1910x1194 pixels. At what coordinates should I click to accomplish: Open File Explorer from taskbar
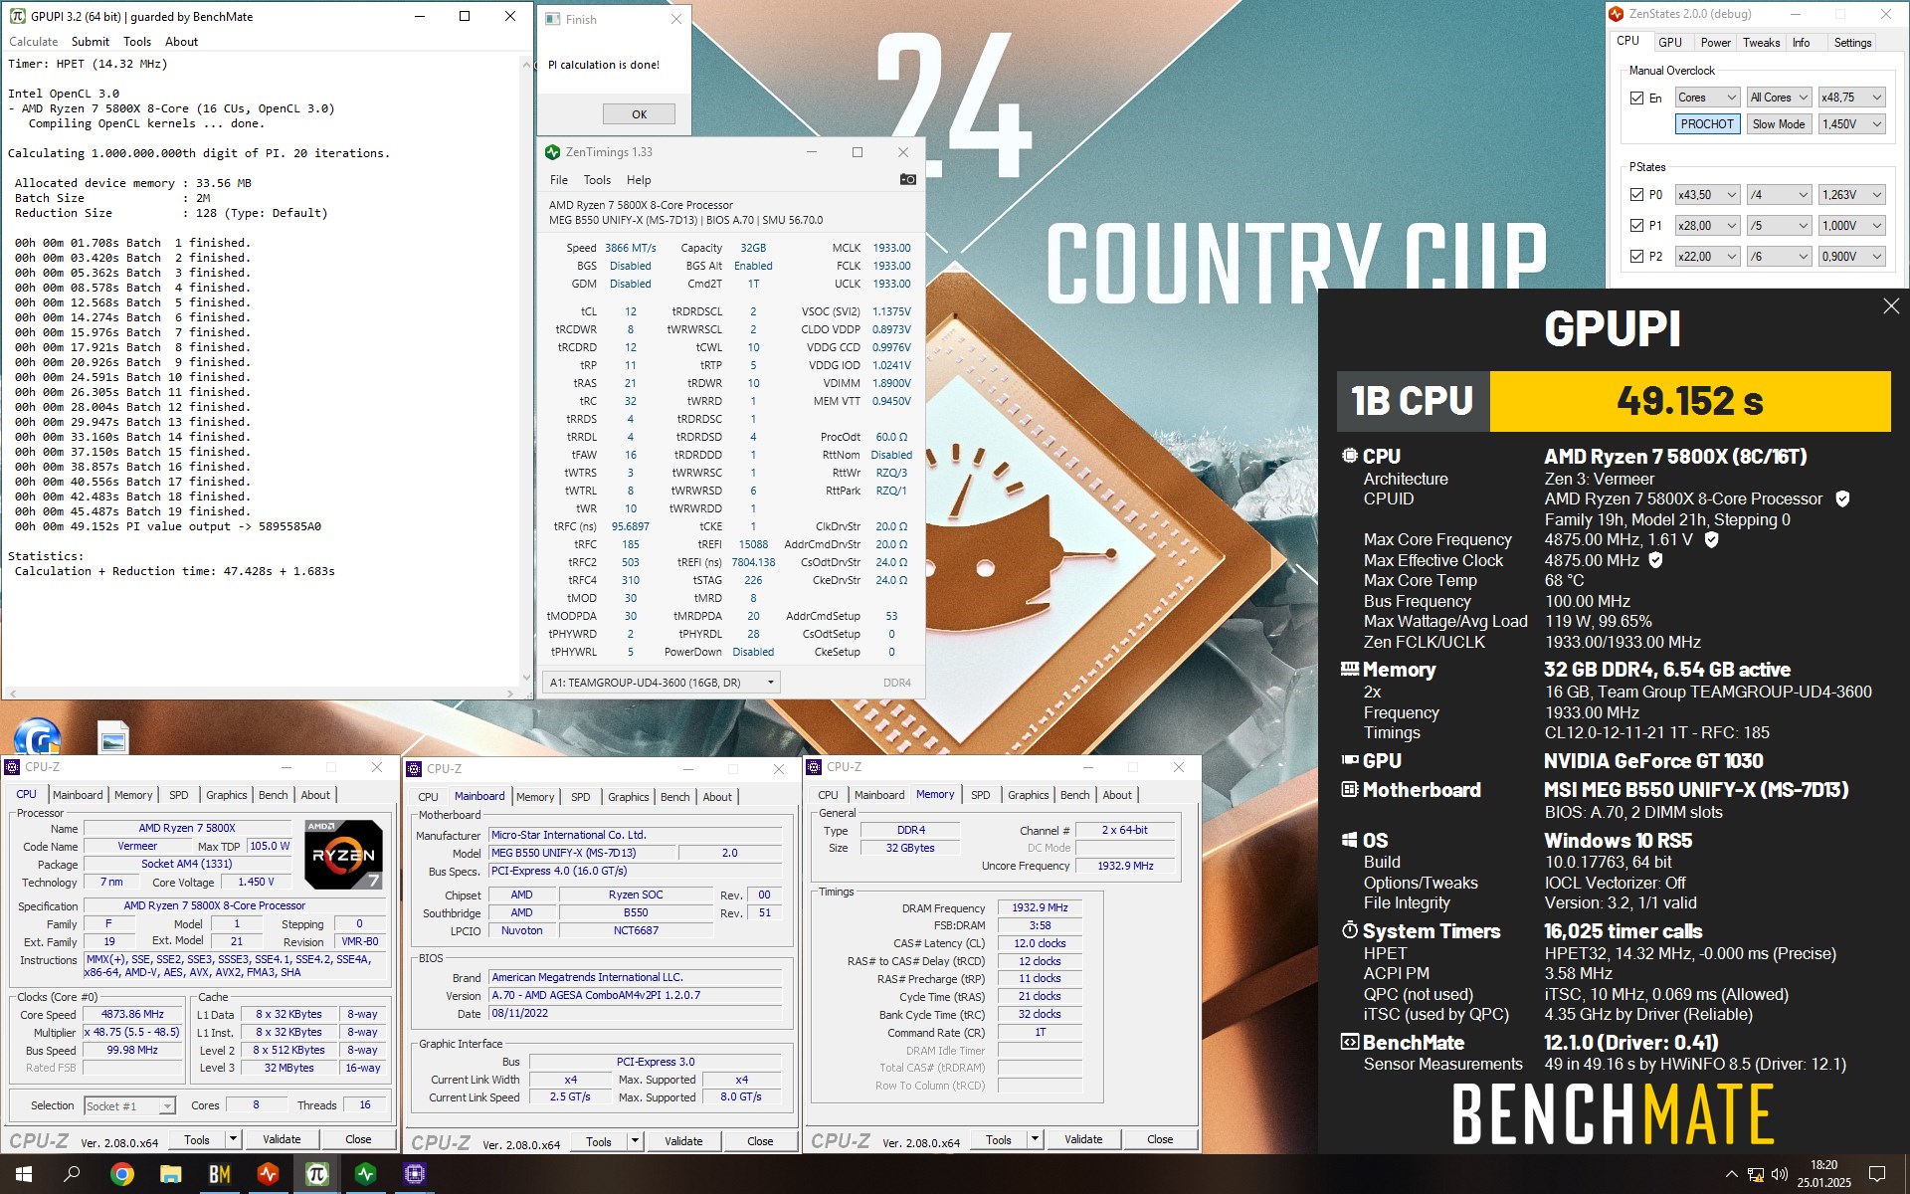(170, 1174)
